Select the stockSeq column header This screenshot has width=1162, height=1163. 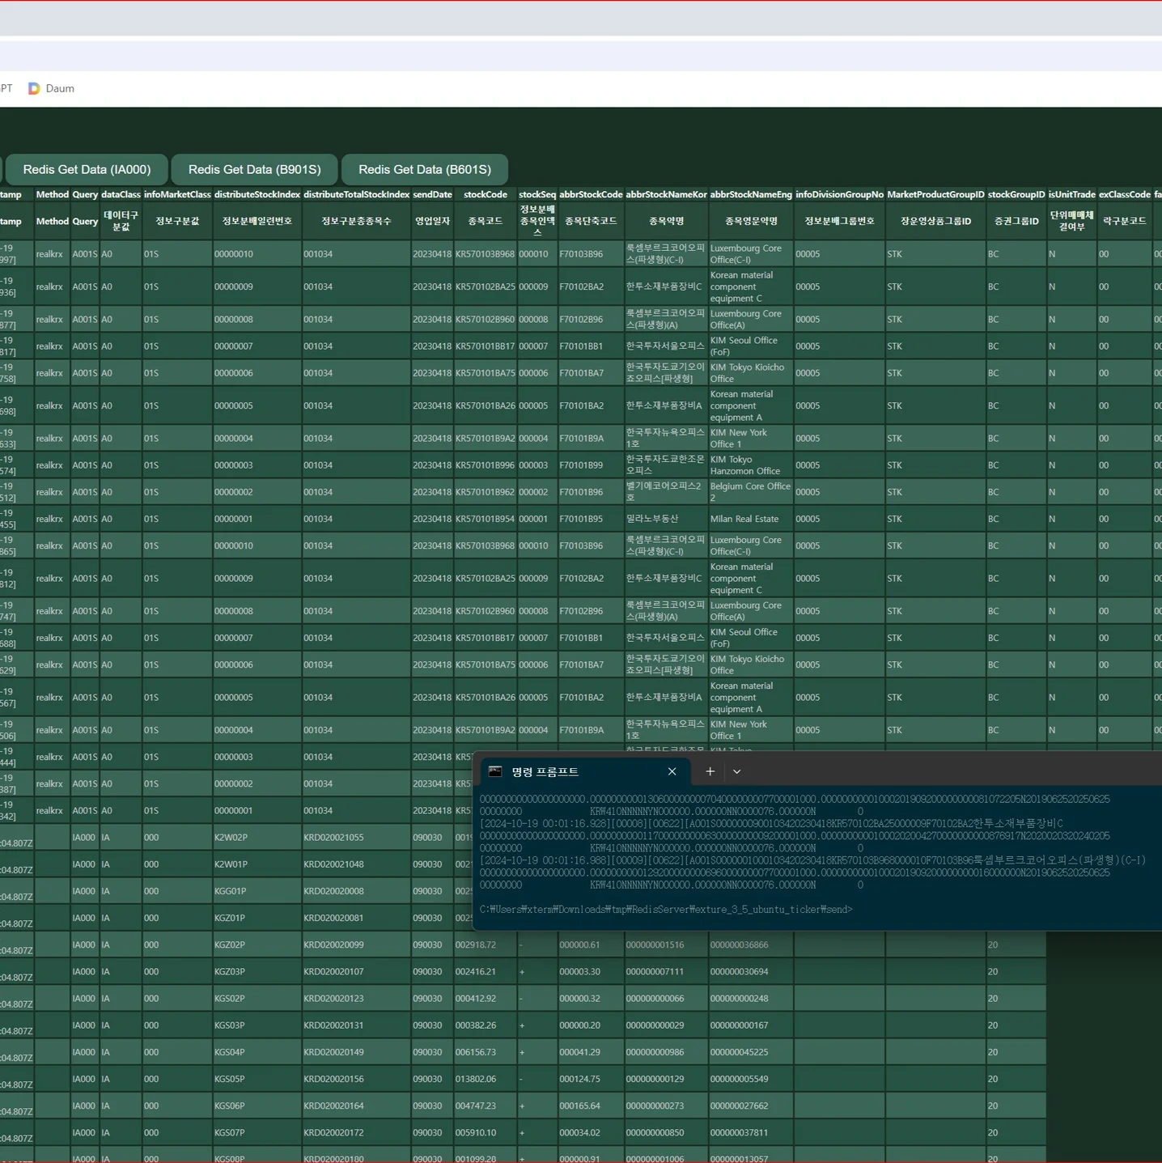(x=537, y=194)
